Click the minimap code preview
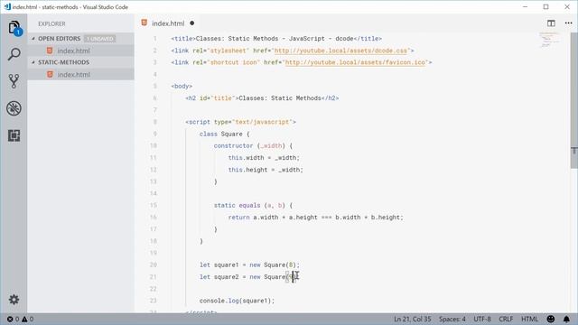The image size is (578, 325). coord(549,40)
